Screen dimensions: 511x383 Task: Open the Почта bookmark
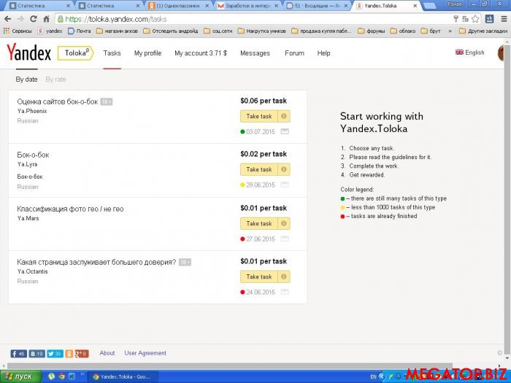pyautogui.click(x=79, y=31)
